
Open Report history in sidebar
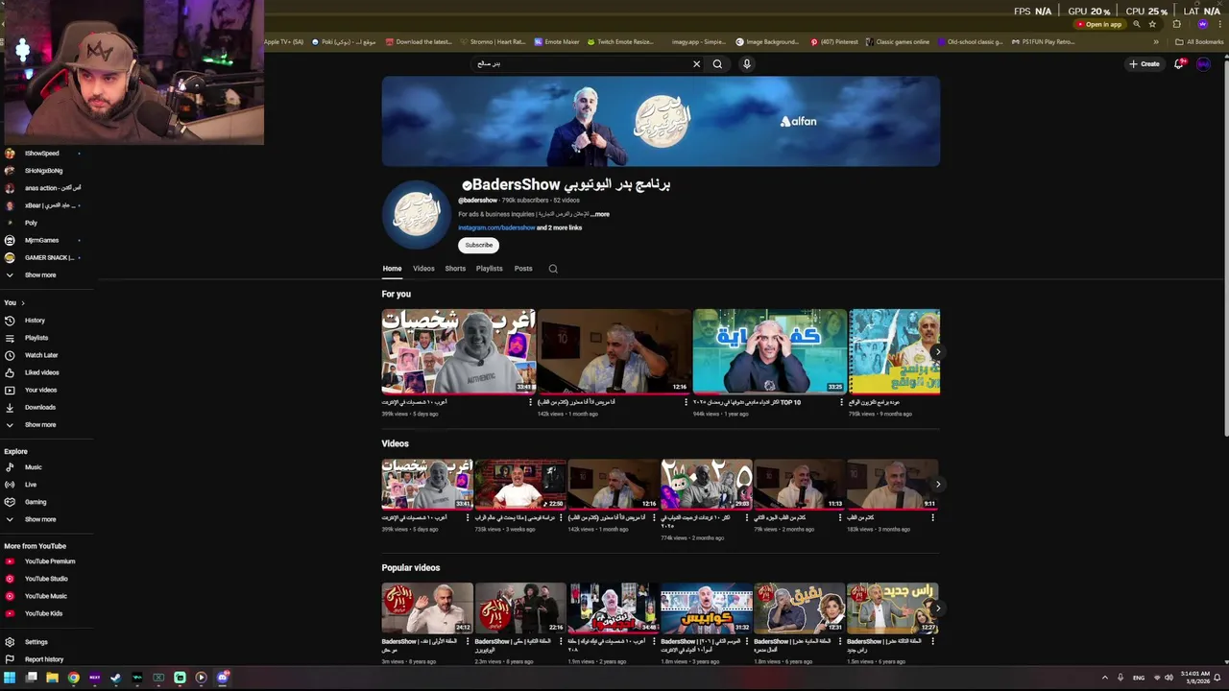pos(43,659)
